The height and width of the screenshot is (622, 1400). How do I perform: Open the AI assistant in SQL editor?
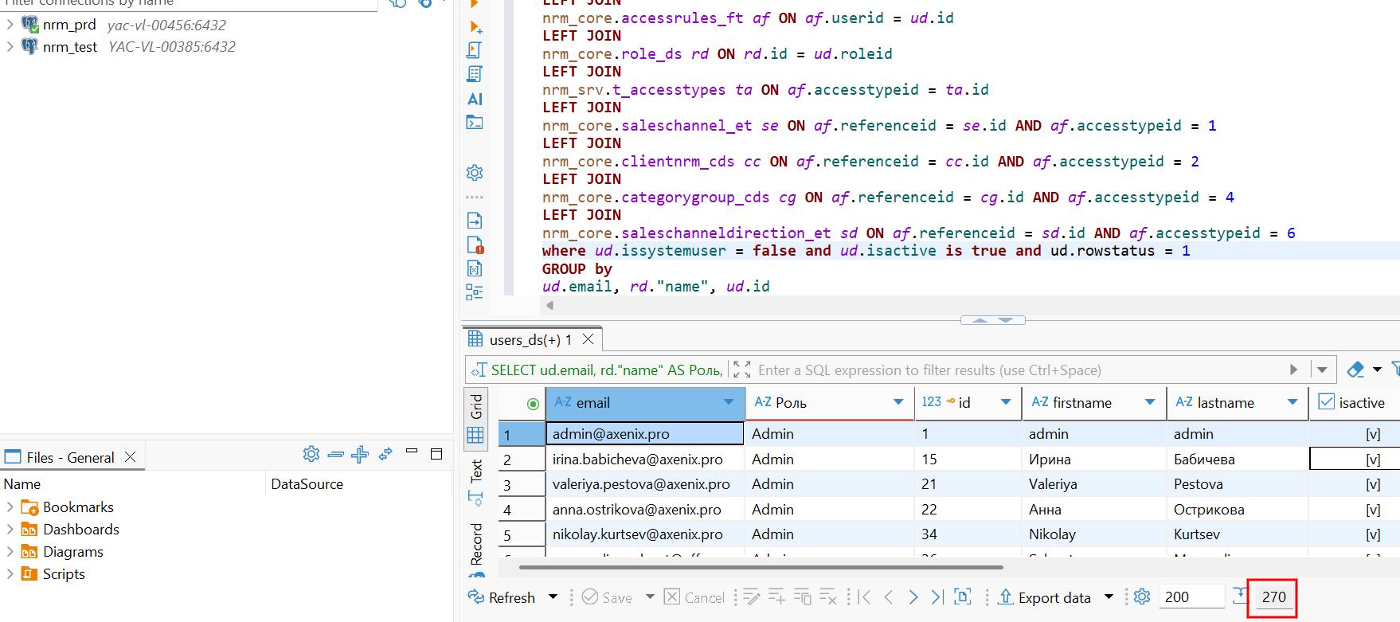coord(475,99)
